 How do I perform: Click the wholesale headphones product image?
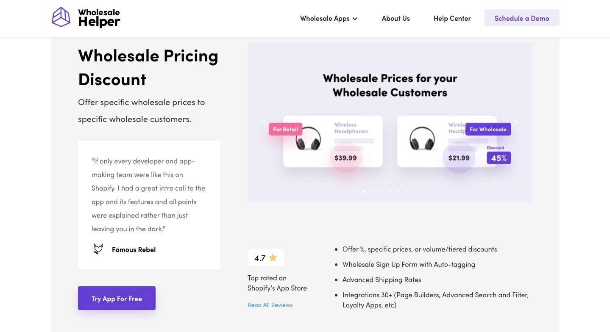point(422,138)
